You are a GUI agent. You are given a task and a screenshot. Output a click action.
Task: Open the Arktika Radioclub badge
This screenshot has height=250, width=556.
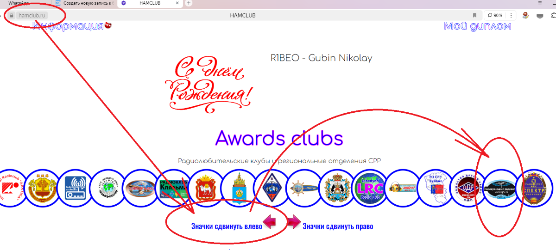(8, 188)
